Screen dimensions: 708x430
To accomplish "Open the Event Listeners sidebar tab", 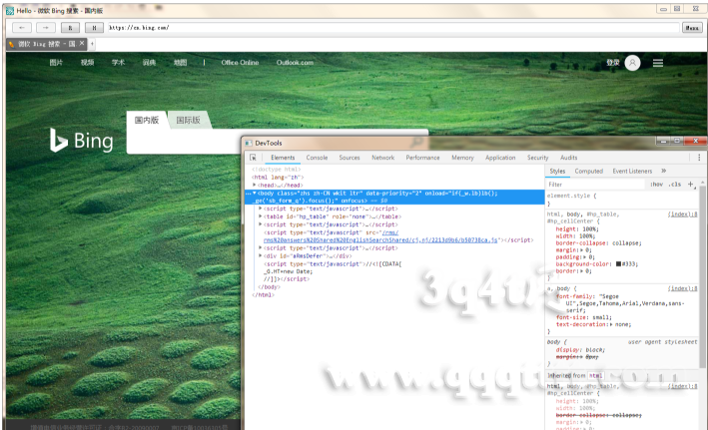I will [632, 171].
